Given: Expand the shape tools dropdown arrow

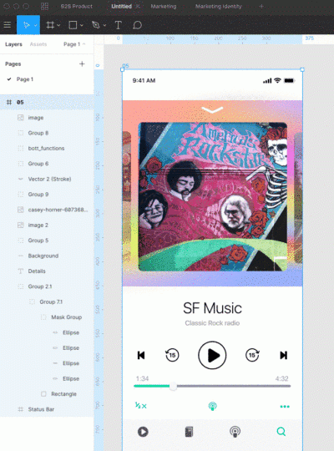Looking at the screenshot, I should (x=82, y=25).
